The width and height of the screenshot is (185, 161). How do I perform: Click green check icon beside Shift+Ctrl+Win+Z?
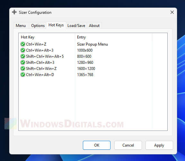pyautogui.click(x=23, y=69)
